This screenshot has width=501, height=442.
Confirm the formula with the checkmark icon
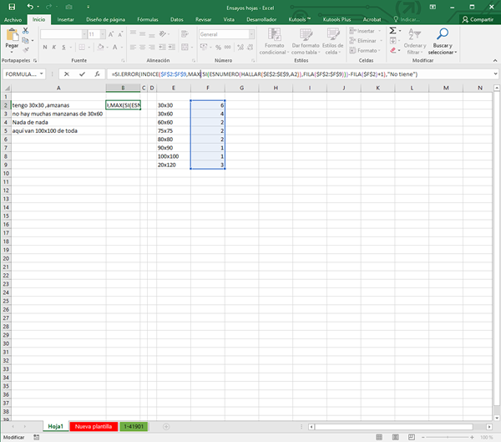pyautogui.click(x=80, y=74)
